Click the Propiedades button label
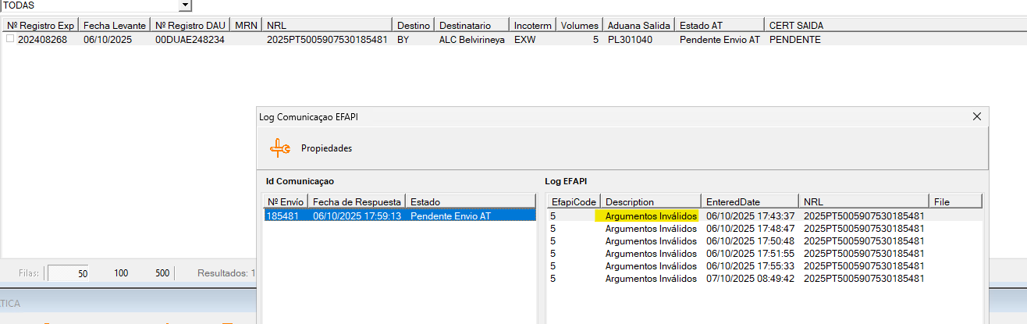Image resolution: width=1027 pixels, height=324 pixels. point(326,148)
